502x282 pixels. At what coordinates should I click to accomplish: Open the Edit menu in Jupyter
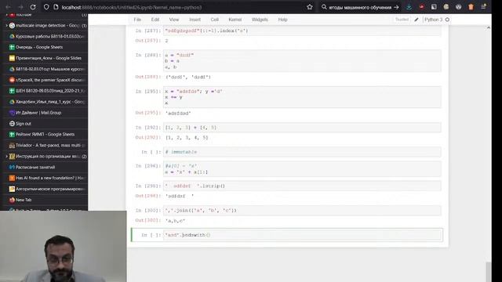[x=155, y=20]
